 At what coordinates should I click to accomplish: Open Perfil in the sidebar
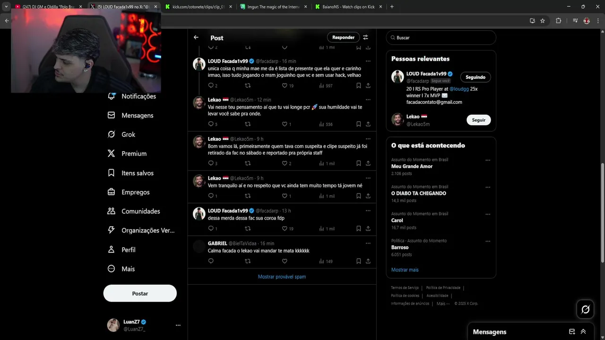[x=121, y=249]
